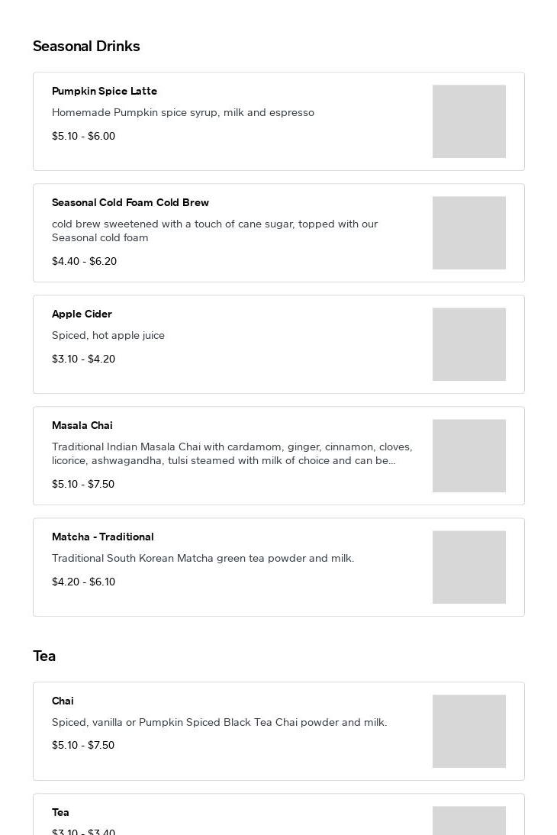Click the truncated Masala Chai description
The height and width of the screenshot is (835, 557).
(232, 453)
